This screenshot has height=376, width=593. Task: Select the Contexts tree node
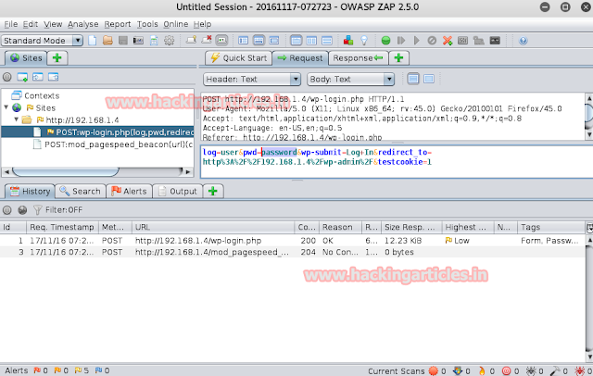(x=36, y=95)
